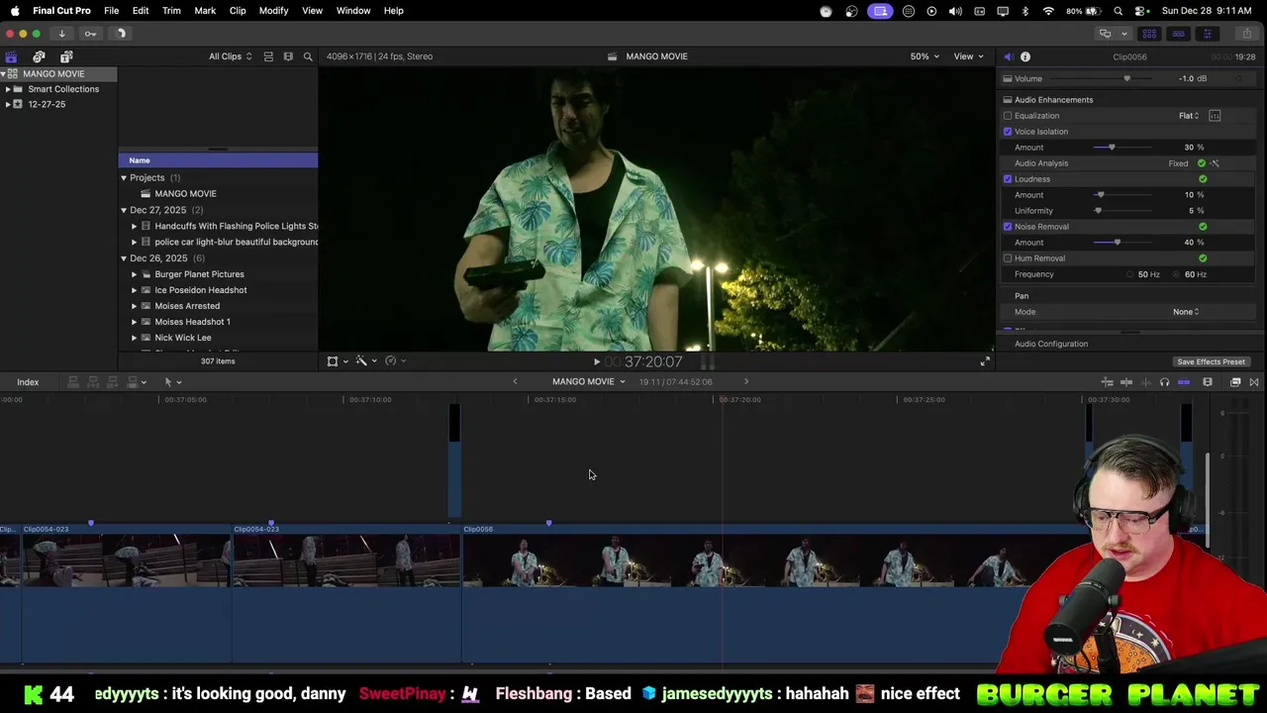Open the Modify menu

point(273,11)
